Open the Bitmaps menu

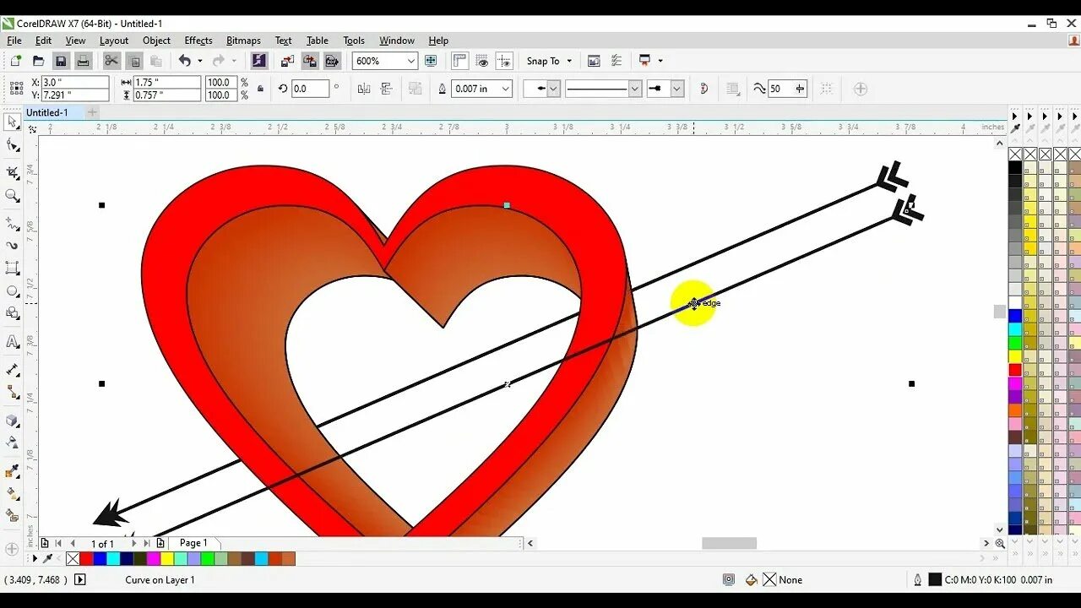(x=243, y=40)
